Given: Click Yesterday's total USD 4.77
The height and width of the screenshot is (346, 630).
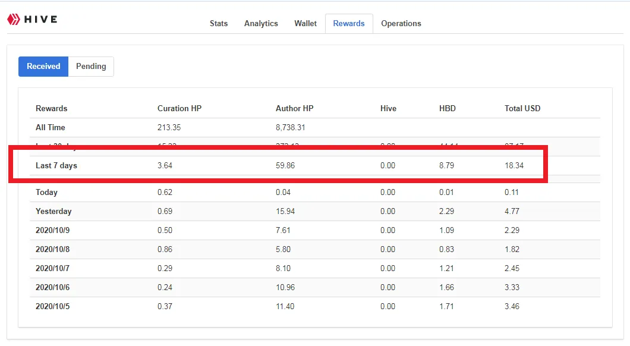Looking at the screenshot, I should 512,212.
